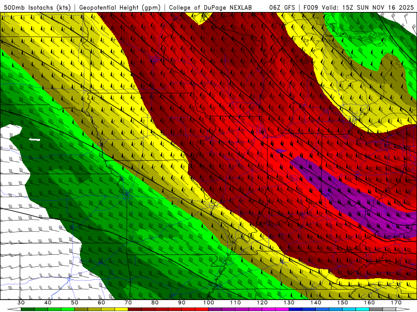Click the legend value 60

point(101,303)
